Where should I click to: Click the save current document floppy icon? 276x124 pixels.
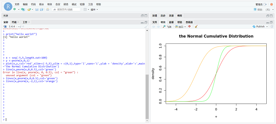(x=37, y=10)
